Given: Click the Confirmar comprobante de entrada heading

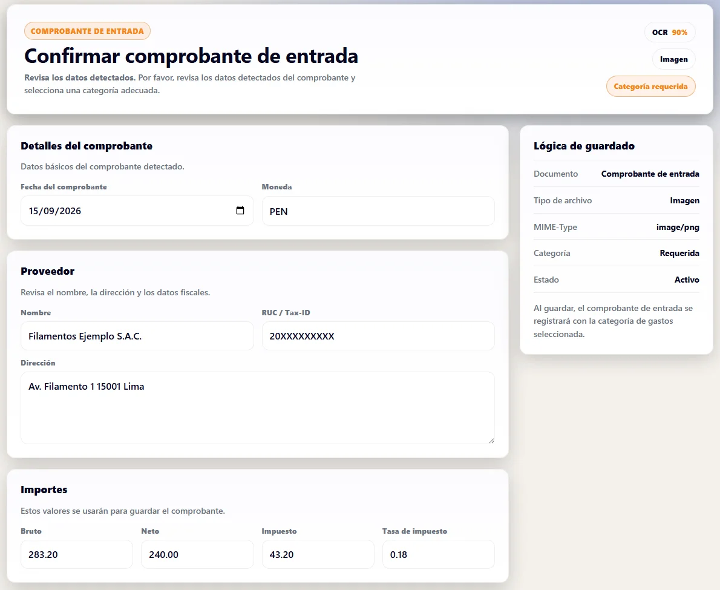Looking at the screenshot, I should [x=191, y=56].
